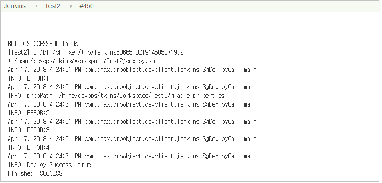Click the deploy.sh command line
382x183 pixels.
(82, 61)
